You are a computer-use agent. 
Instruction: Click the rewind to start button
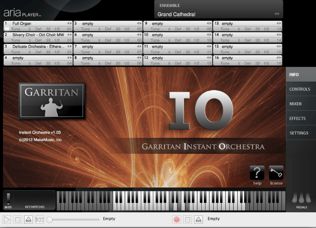[39, 220]
